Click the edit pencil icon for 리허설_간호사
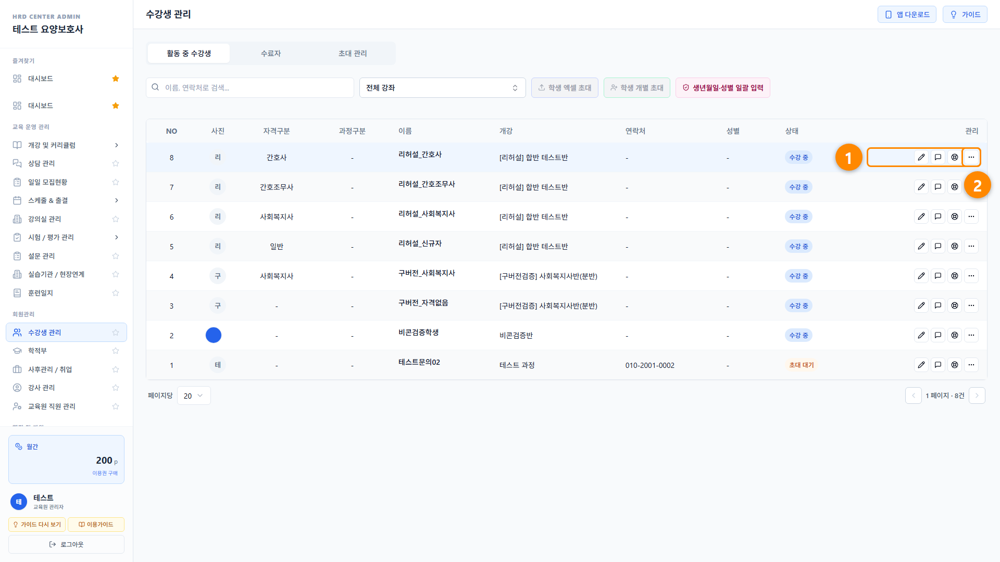Screen dimensions: 1000x562 [x=921, y=157]
